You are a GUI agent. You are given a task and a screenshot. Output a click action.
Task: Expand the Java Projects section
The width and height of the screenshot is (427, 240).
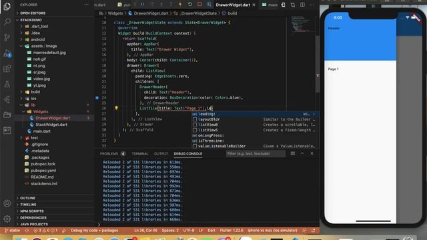[x=34, y=224]
